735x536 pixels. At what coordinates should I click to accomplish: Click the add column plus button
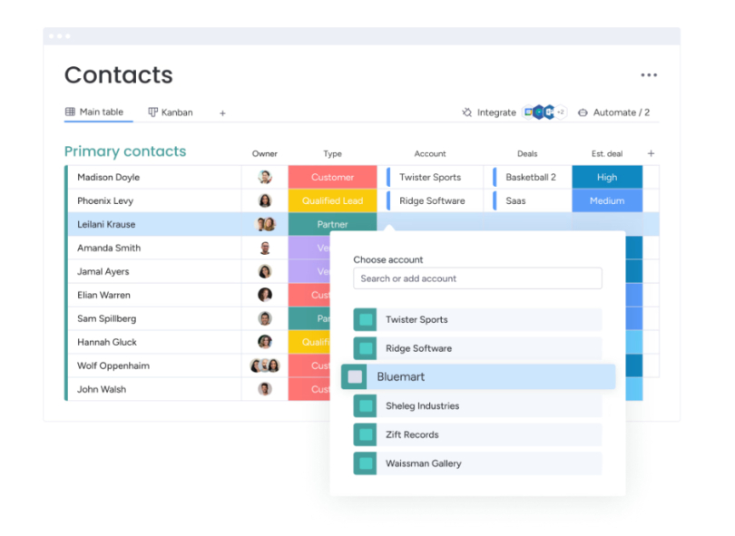coord(651,153)
